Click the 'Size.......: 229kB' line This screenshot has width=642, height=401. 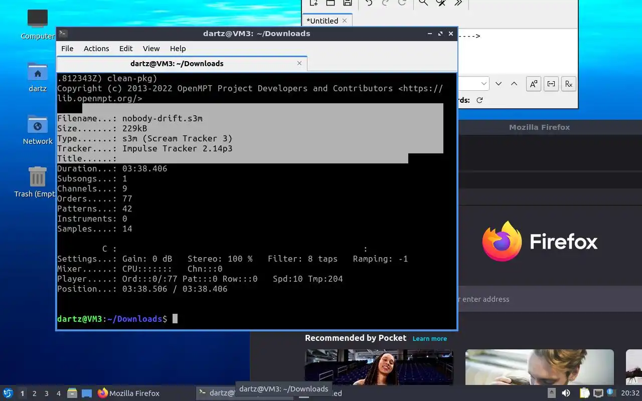pyautogui.click(x=102, y=128)
